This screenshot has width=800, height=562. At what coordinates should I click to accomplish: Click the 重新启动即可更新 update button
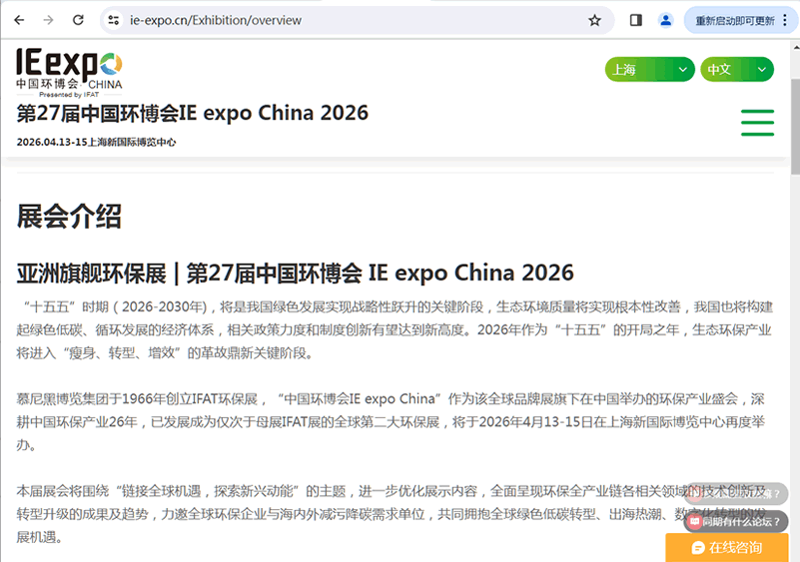click(x=735, y=20)
